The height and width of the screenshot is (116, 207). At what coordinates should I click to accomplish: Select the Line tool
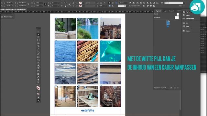tap(38, 49)
